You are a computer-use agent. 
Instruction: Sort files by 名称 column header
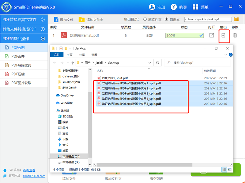[x=100, y=71]
